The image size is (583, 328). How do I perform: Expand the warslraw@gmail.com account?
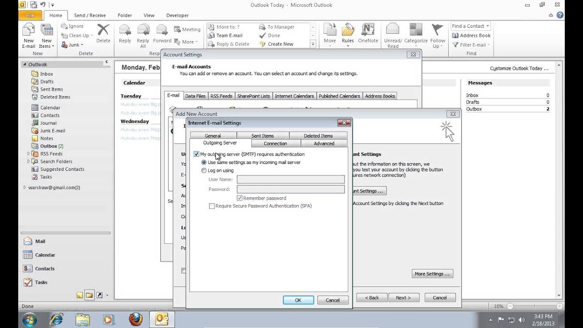[x=25, y=188]
